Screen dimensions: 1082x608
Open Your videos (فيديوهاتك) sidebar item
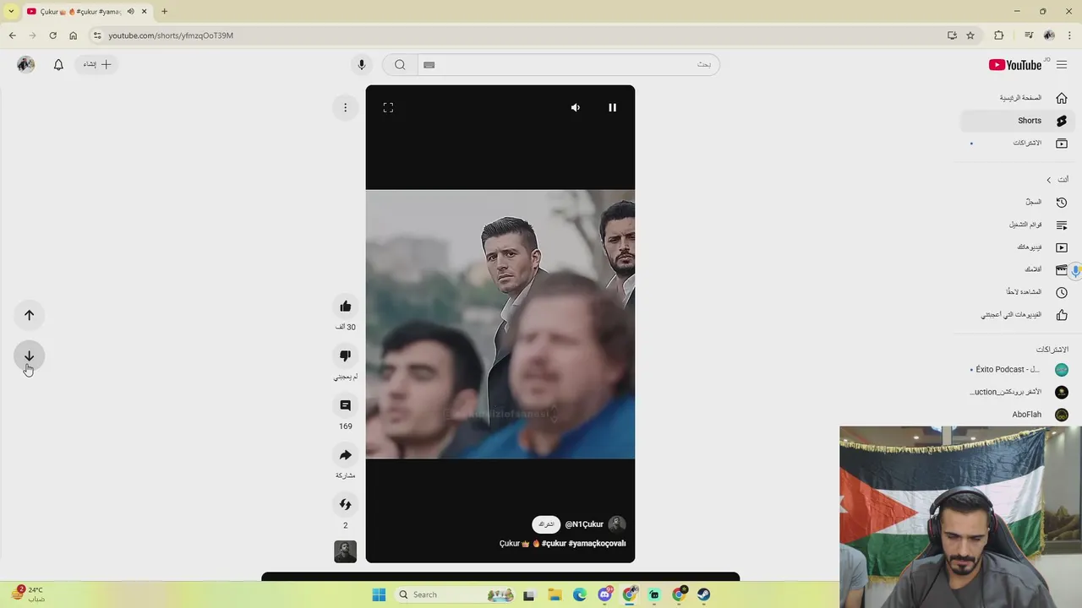tap(1019, 247)
